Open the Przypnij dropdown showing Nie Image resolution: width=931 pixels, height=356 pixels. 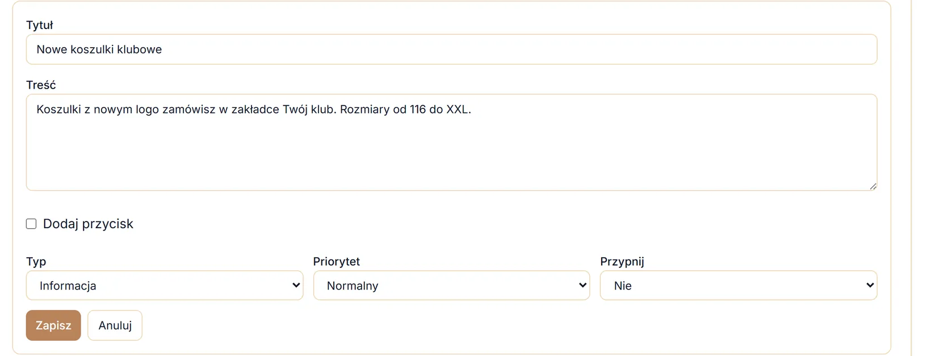click(x=739, y=286)
